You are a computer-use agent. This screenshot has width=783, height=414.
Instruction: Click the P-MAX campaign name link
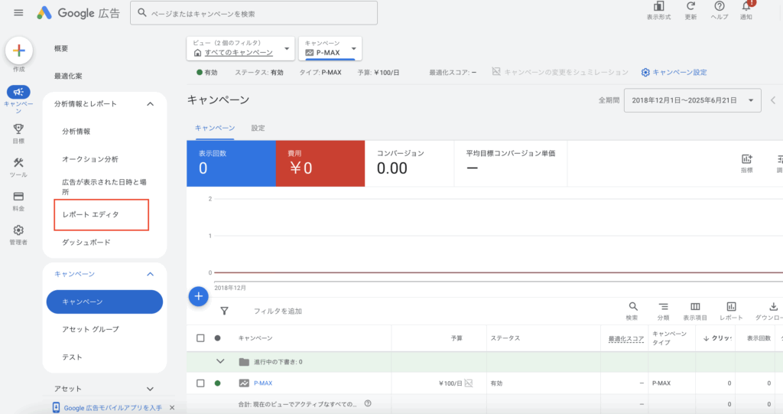pyautogui.click(x=263, y=383)
